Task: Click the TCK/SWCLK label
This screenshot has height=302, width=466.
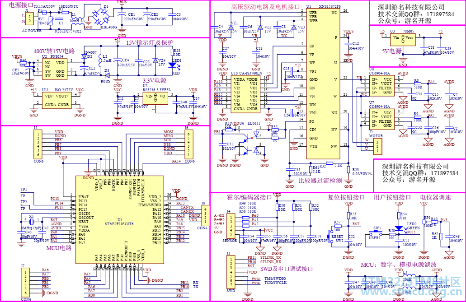Action: coord(275,283)
